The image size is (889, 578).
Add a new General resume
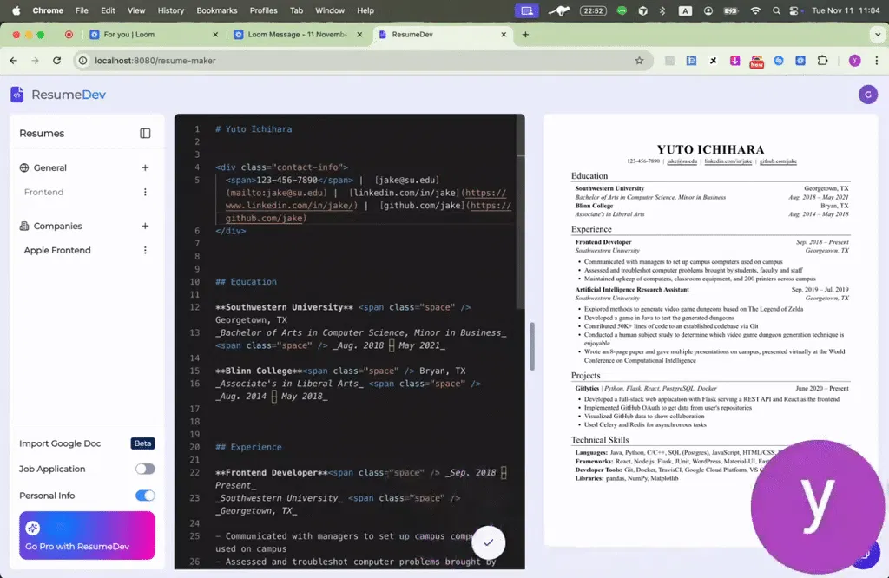click(x=145, y=167)
